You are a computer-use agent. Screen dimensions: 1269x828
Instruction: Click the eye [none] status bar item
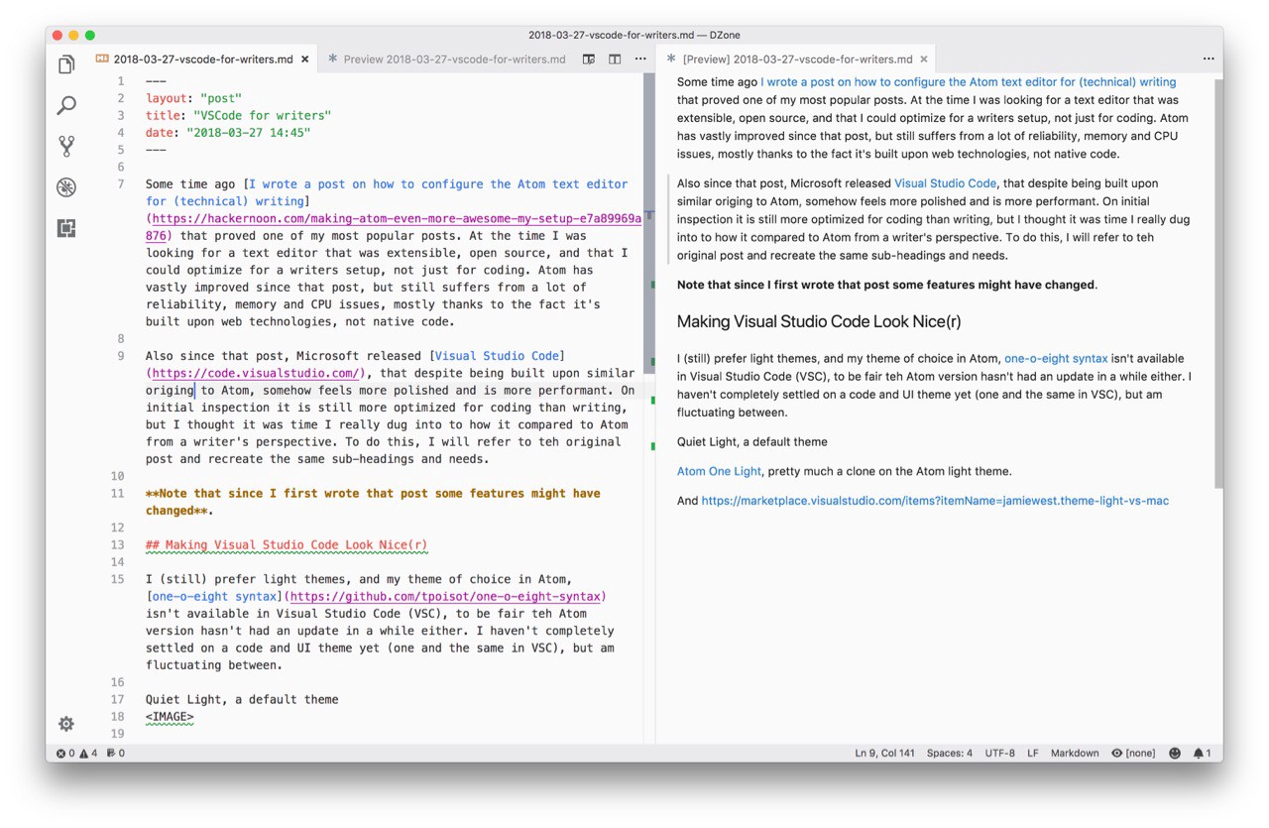click(x=1133, y=754)
